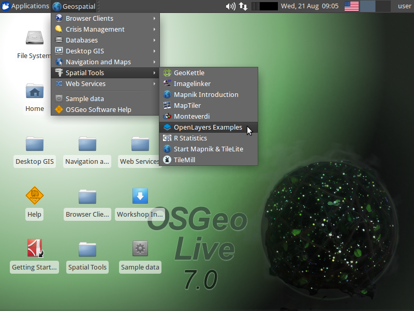The image size is (414, 311).
Task: Expand the Navigation and Maps submenu arrow
Action: coord(154,62)
